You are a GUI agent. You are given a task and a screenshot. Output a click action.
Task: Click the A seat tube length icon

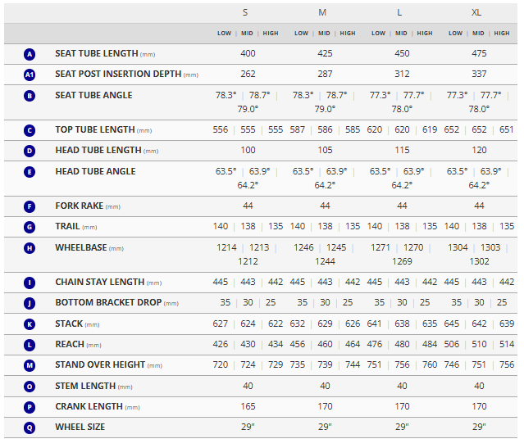[x=30, y=54]
